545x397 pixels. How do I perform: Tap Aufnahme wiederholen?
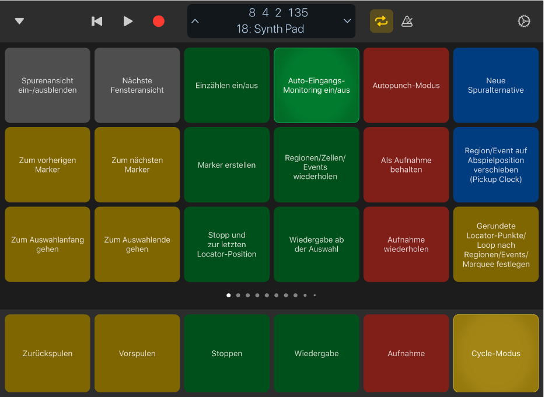[x=406, y=244]
